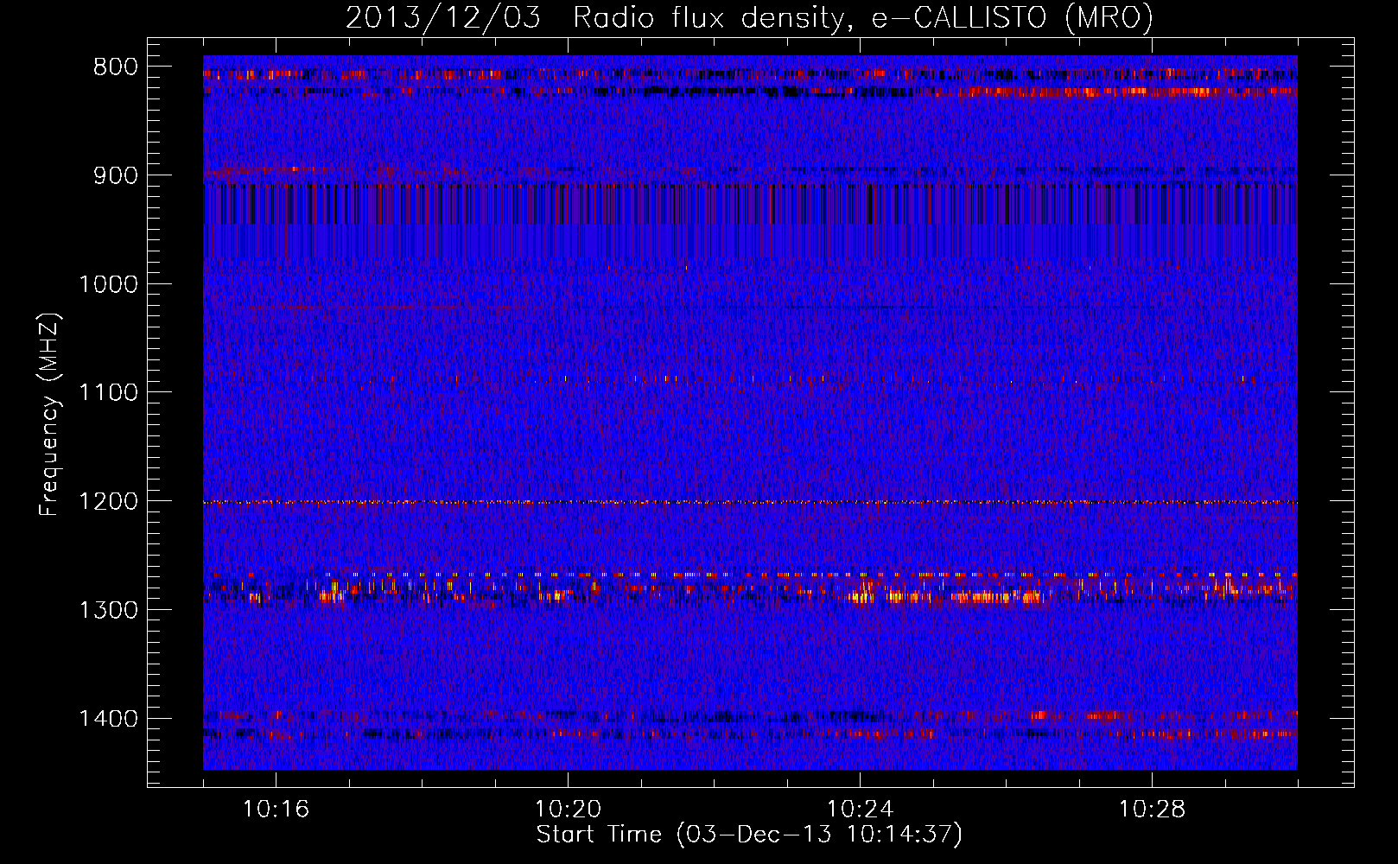Select the 1400 frequency tick label
Viewport: 1398px width, 864px height.
pos(108,719)
